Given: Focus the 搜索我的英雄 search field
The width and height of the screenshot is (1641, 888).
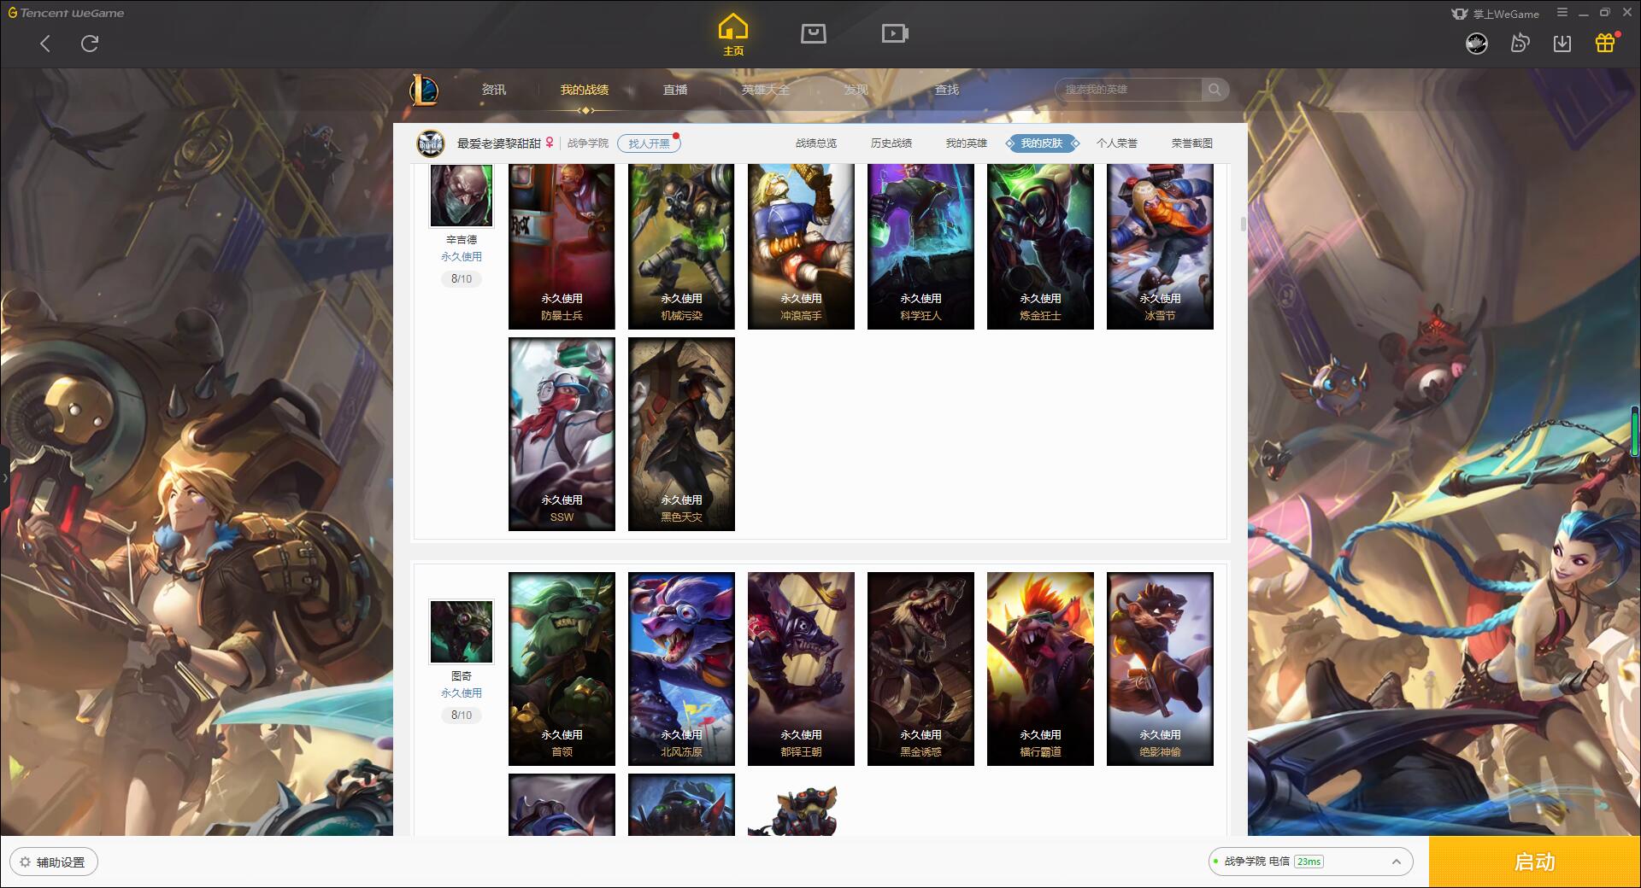Looking at the screenshot, I should pos(1128,90).
